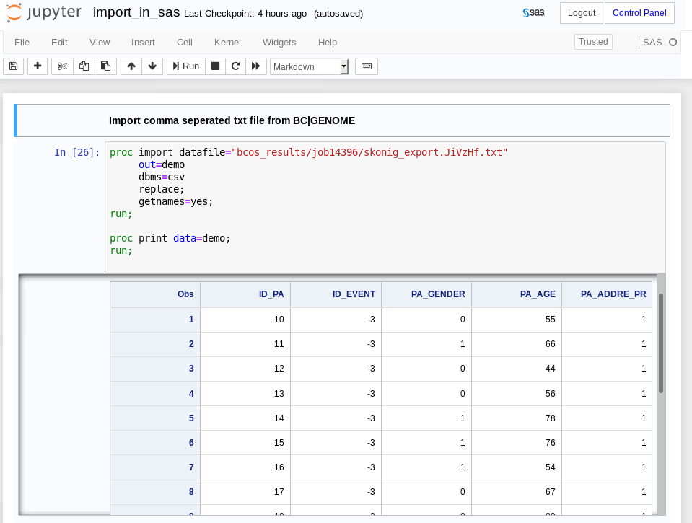Click PA_AGE value 54 in row 7
The width and height of the screenshot is (692, 523).
click(x=550, y=467)
